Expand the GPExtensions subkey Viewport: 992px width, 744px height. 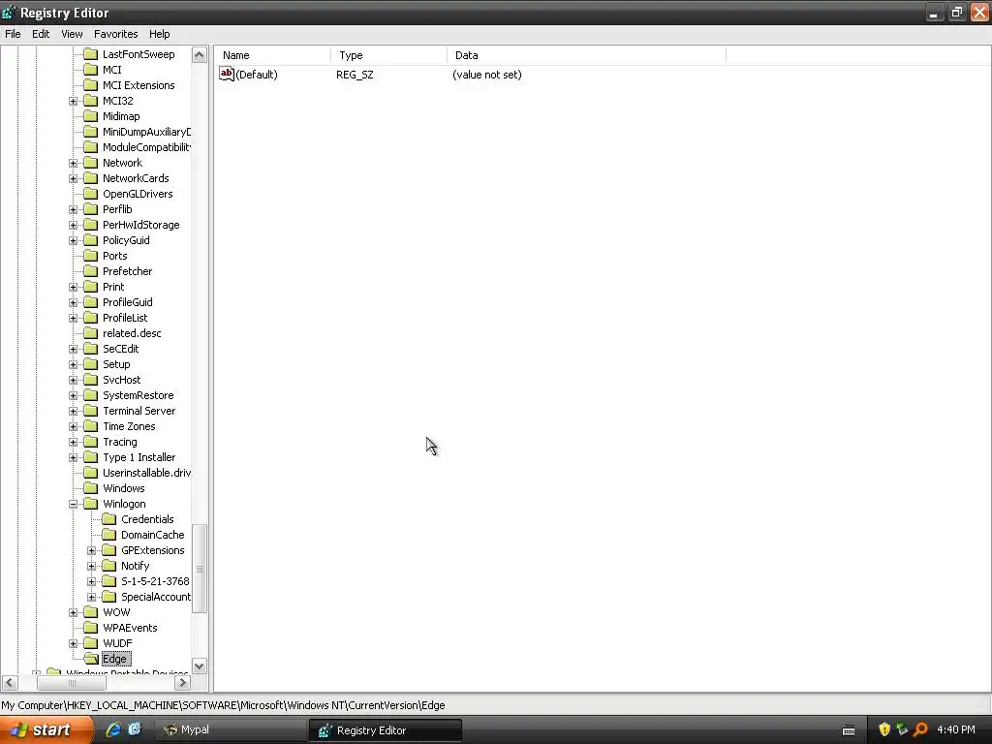pyautogui.click(x=92, y=550)
